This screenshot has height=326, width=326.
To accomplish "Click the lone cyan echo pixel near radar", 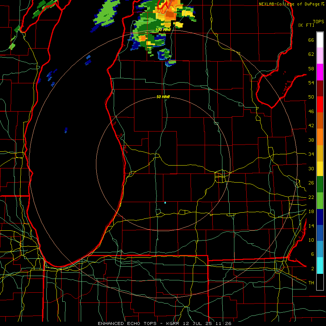I will click(165, 202).
